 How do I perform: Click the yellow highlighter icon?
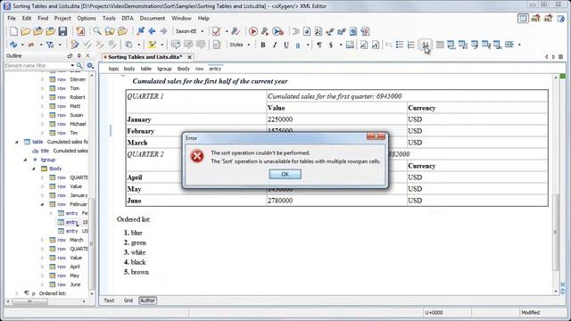click(153, 45)
